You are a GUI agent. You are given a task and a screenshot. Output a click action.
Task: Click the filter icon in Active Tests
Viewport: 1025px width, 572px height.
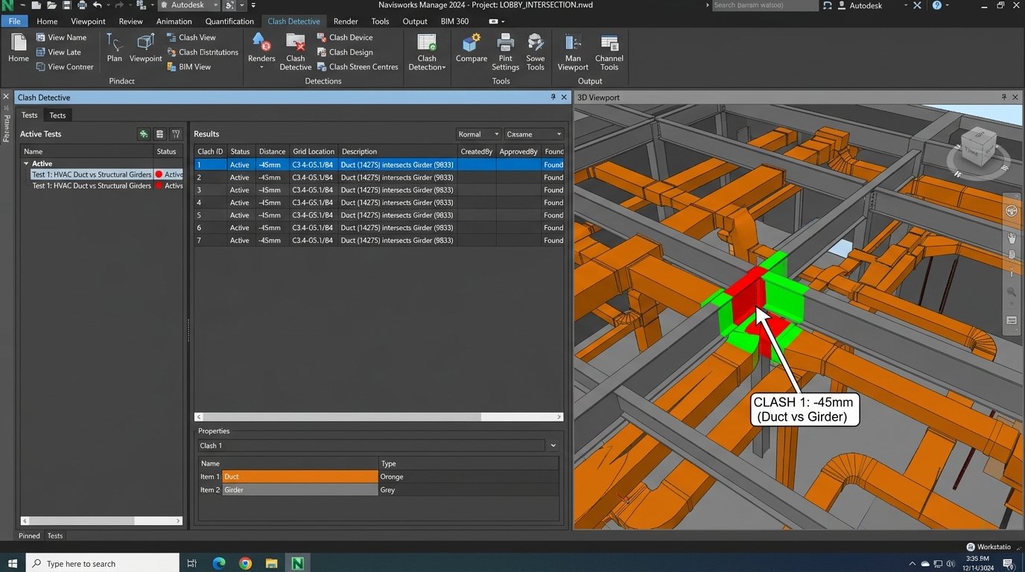point(176,134)
